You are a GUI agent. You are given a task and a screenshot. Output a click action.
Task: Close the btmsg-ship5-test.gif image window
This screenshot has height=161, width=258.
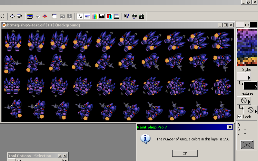pos(231,25)
